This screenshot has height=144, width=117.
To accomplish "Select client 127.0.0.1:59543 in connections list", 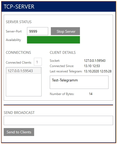I will (24, 71).
